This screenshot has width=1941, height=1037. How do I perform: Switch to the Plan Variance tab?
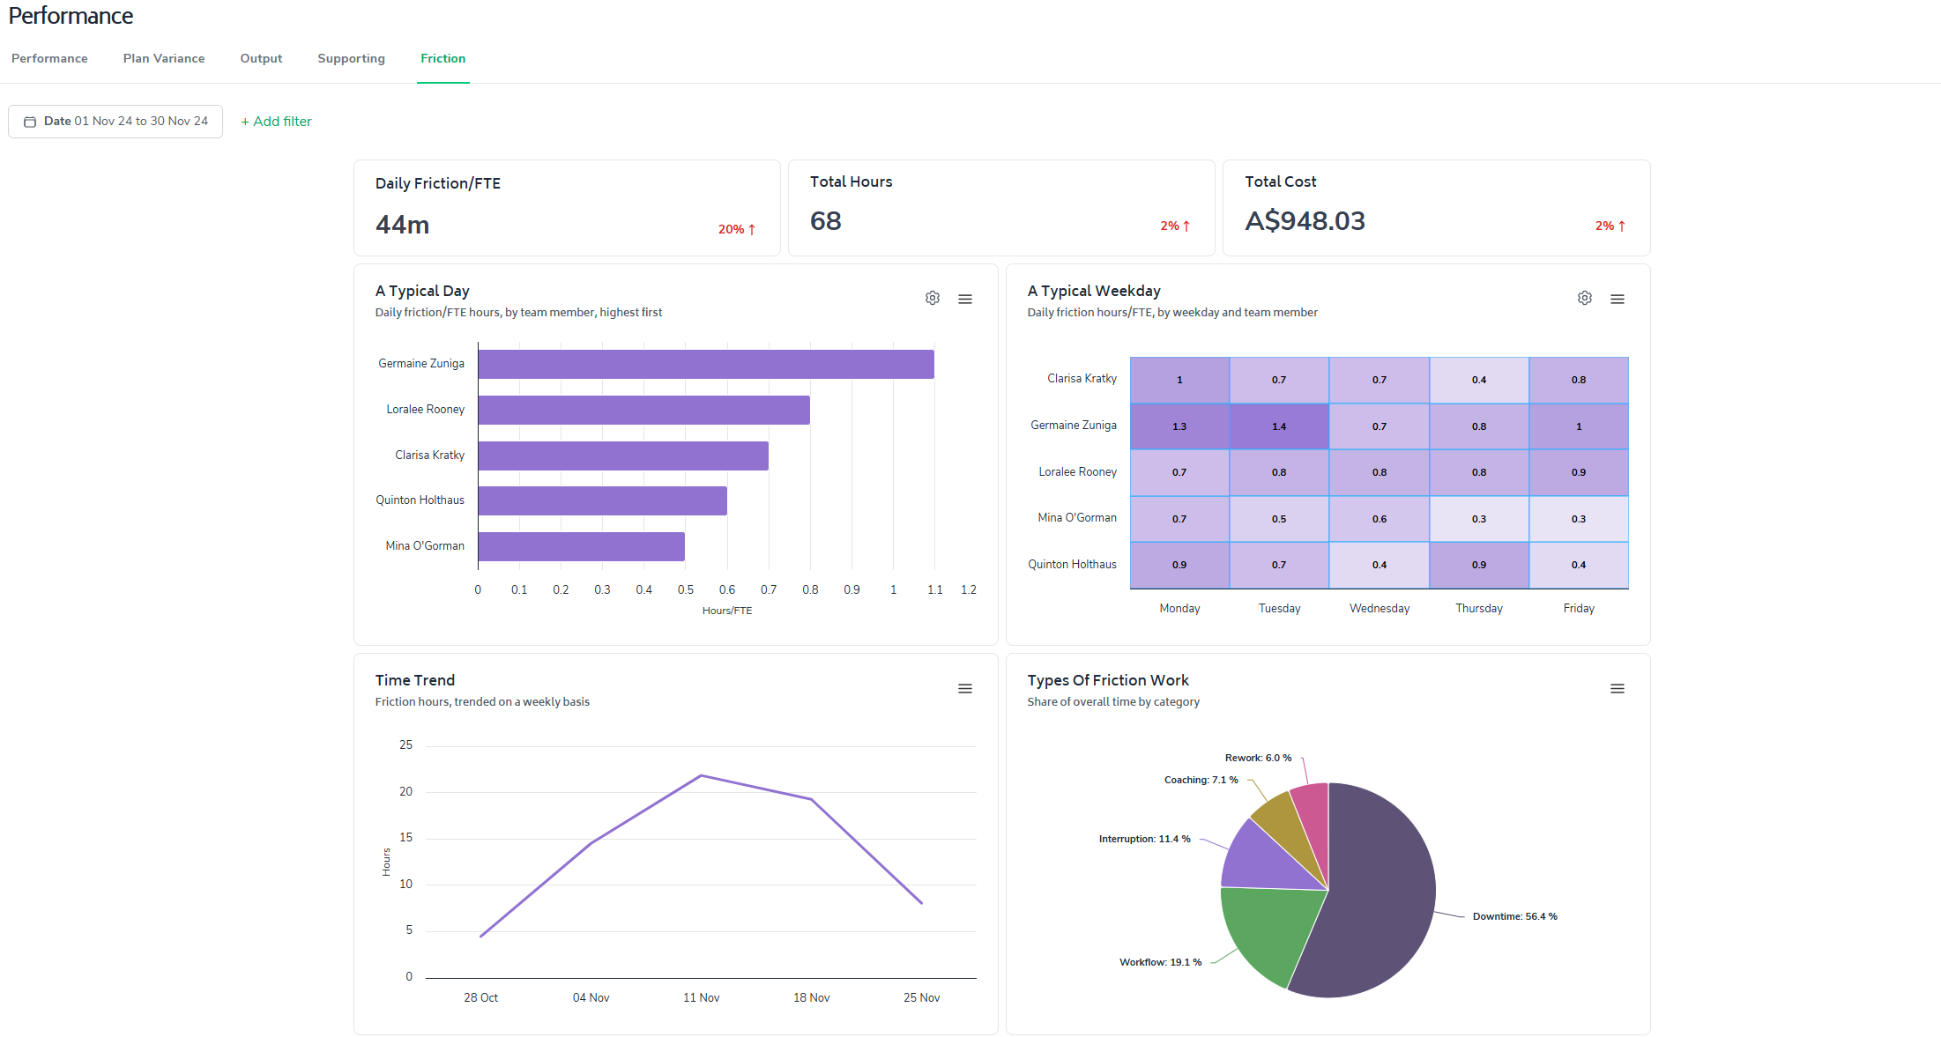pyautogui.click(x=164, y=58)
